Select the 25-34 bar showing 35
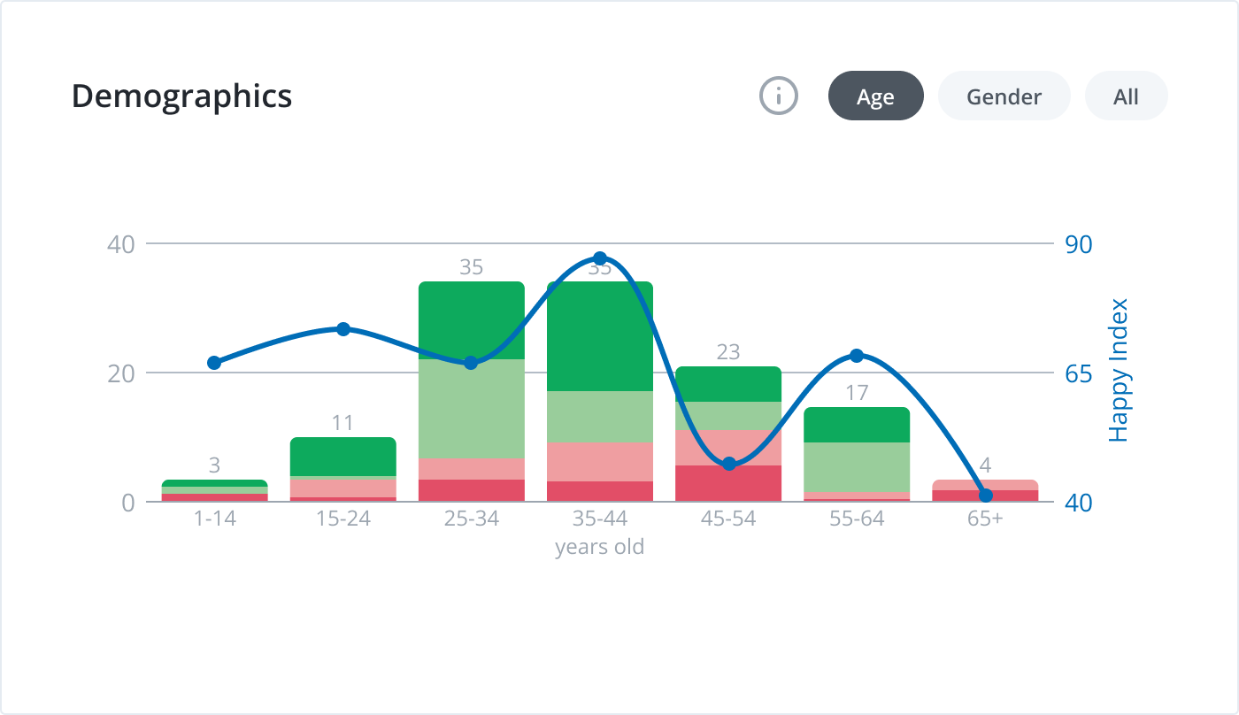The width and height of the screenshot is (1239, 715). 470,389
